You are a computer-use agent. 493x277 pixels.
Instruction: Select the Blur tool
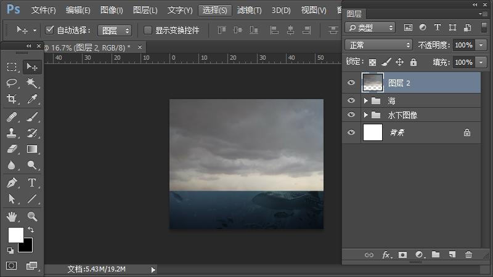[12, 165]
